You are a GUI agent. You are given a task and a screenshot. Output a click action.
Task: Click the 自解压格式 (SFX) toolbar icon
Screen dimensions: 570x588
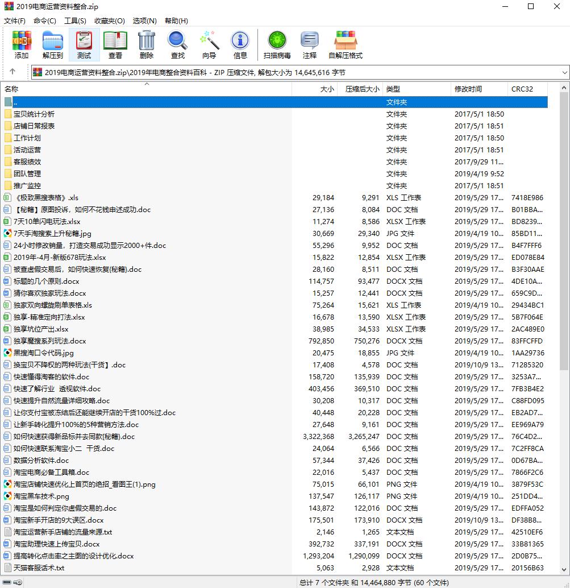click(345, 44)
